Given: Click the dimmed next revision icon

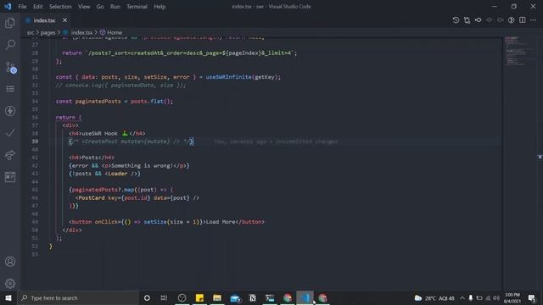Looking at the screenshot, I should [500, 20].
